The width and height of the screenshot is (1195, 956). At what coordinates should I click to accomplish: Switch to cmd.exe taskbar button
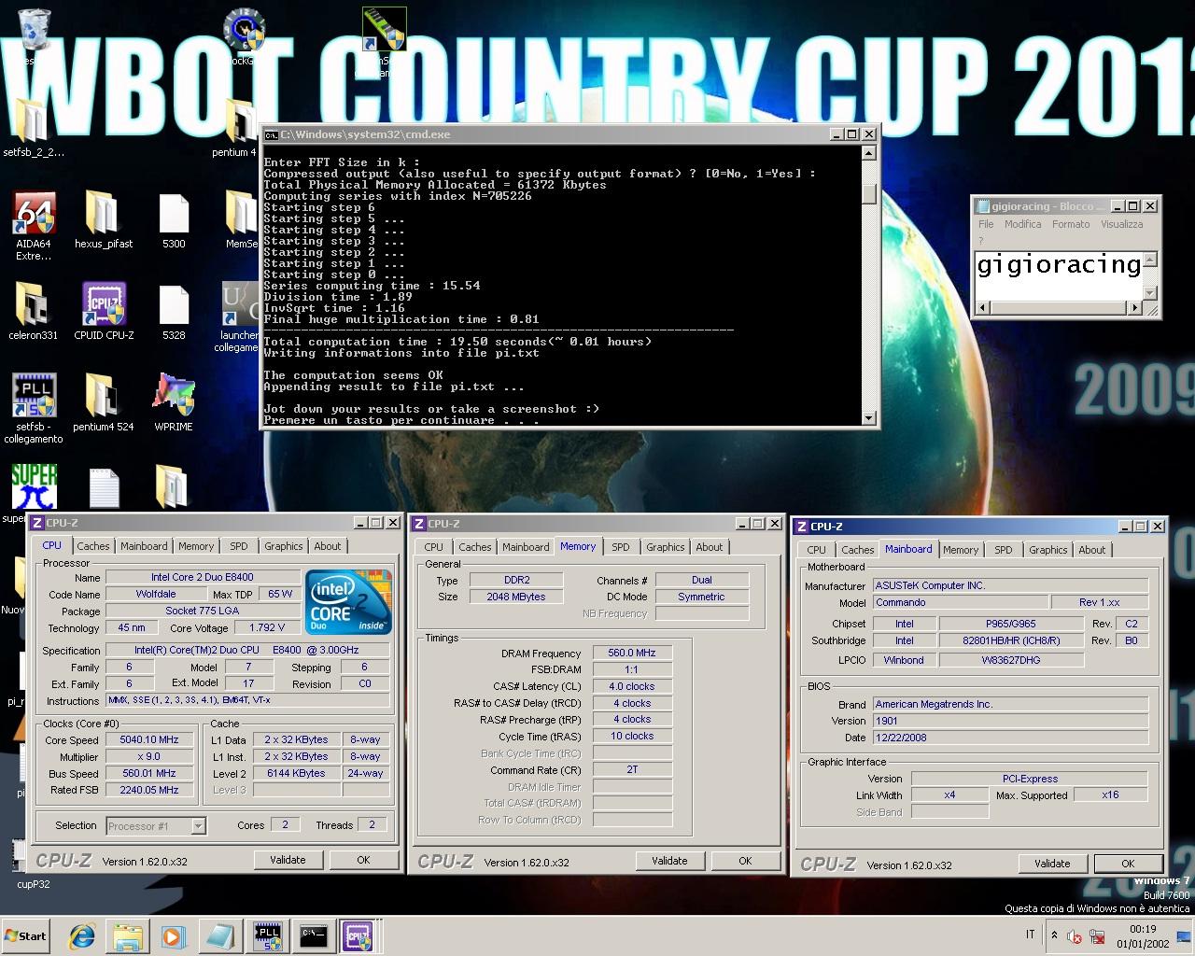tap(313, 935)
